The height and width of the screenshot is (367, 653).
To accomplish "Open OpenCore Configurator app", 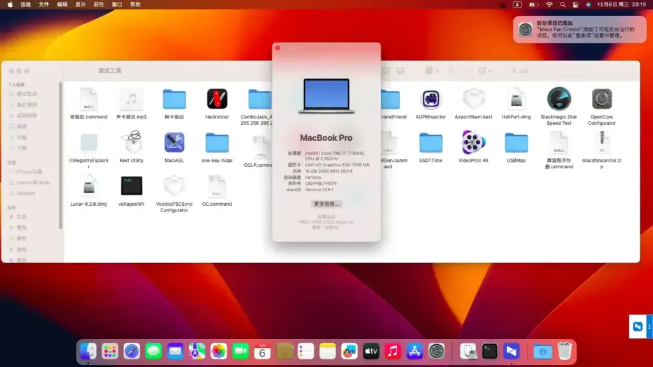I will point(602,99).
